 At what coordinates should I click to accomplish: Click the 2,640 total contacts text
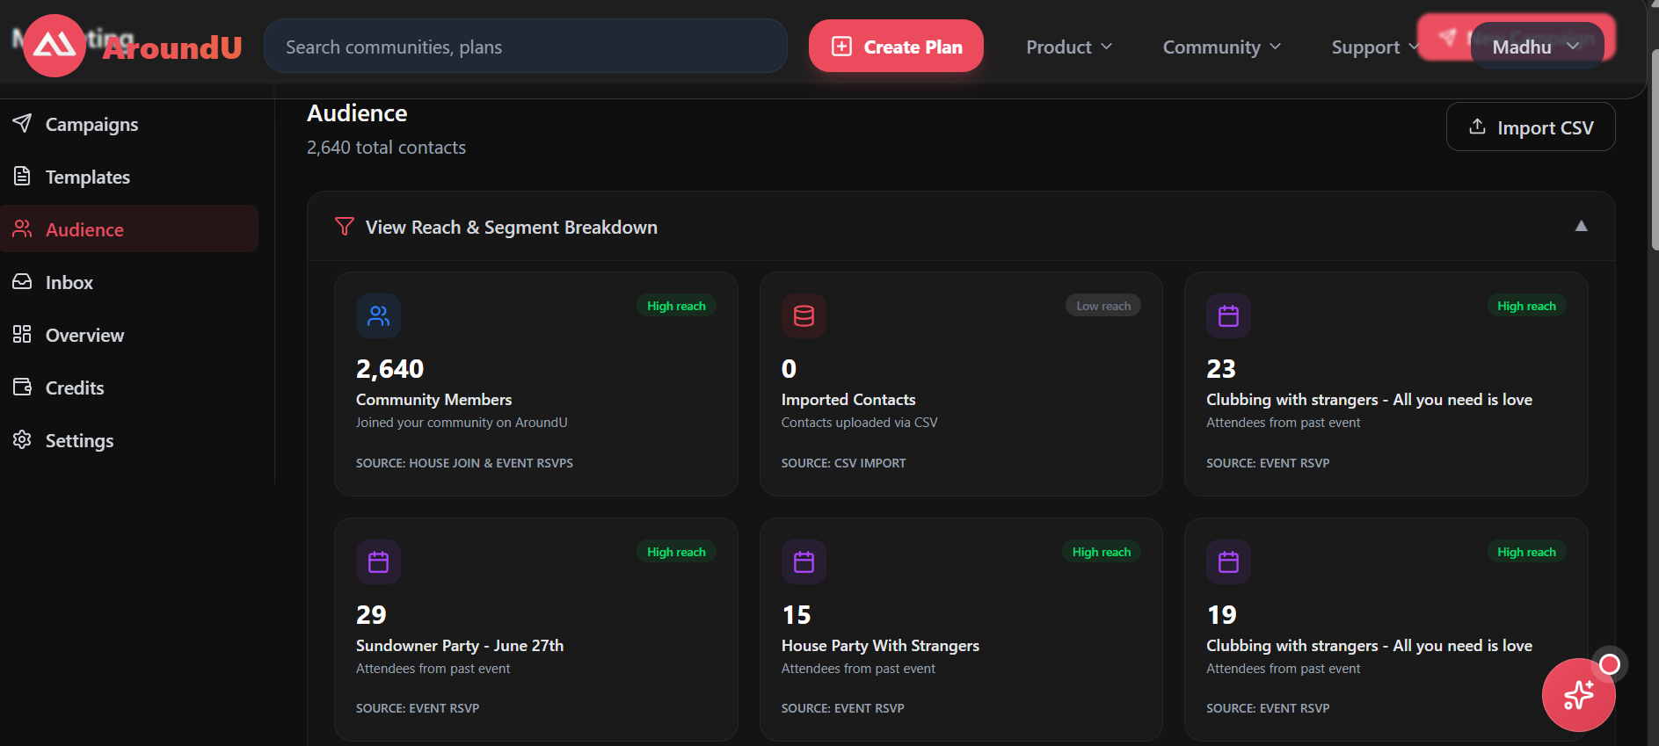(x=386, y=148)
